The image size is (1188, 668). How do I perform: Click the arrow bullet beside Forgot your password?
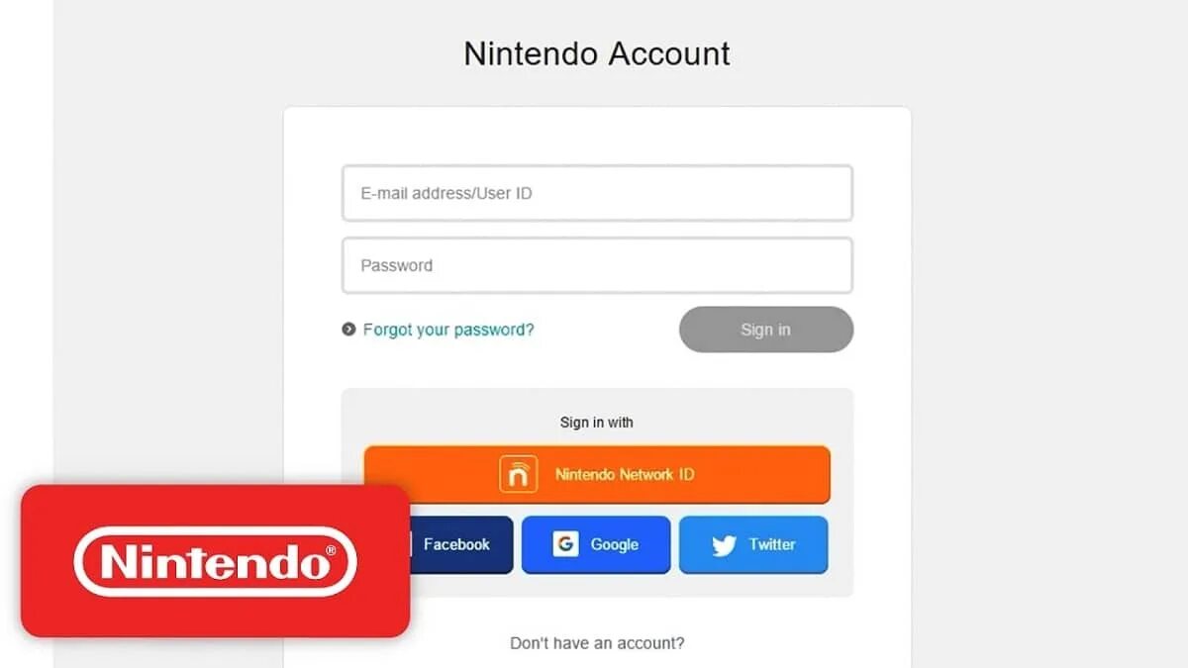click(348, 330)
